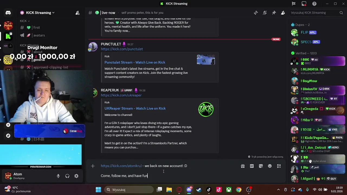Open member ! SayMow in the list
Image resolution: width=347 pixels, height=195 pixels.
[317, 81]
